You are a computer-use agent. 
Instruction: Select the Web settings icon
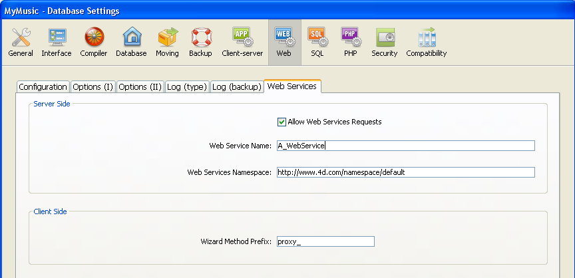pyautogui.click(x=284, y=43)
